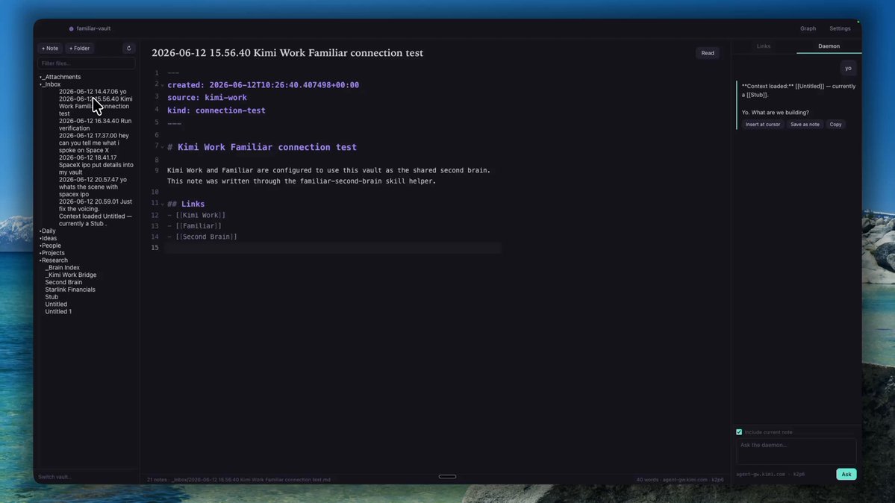Open the Stub note
Screen dimensions: 895x503
click(52, 297)
